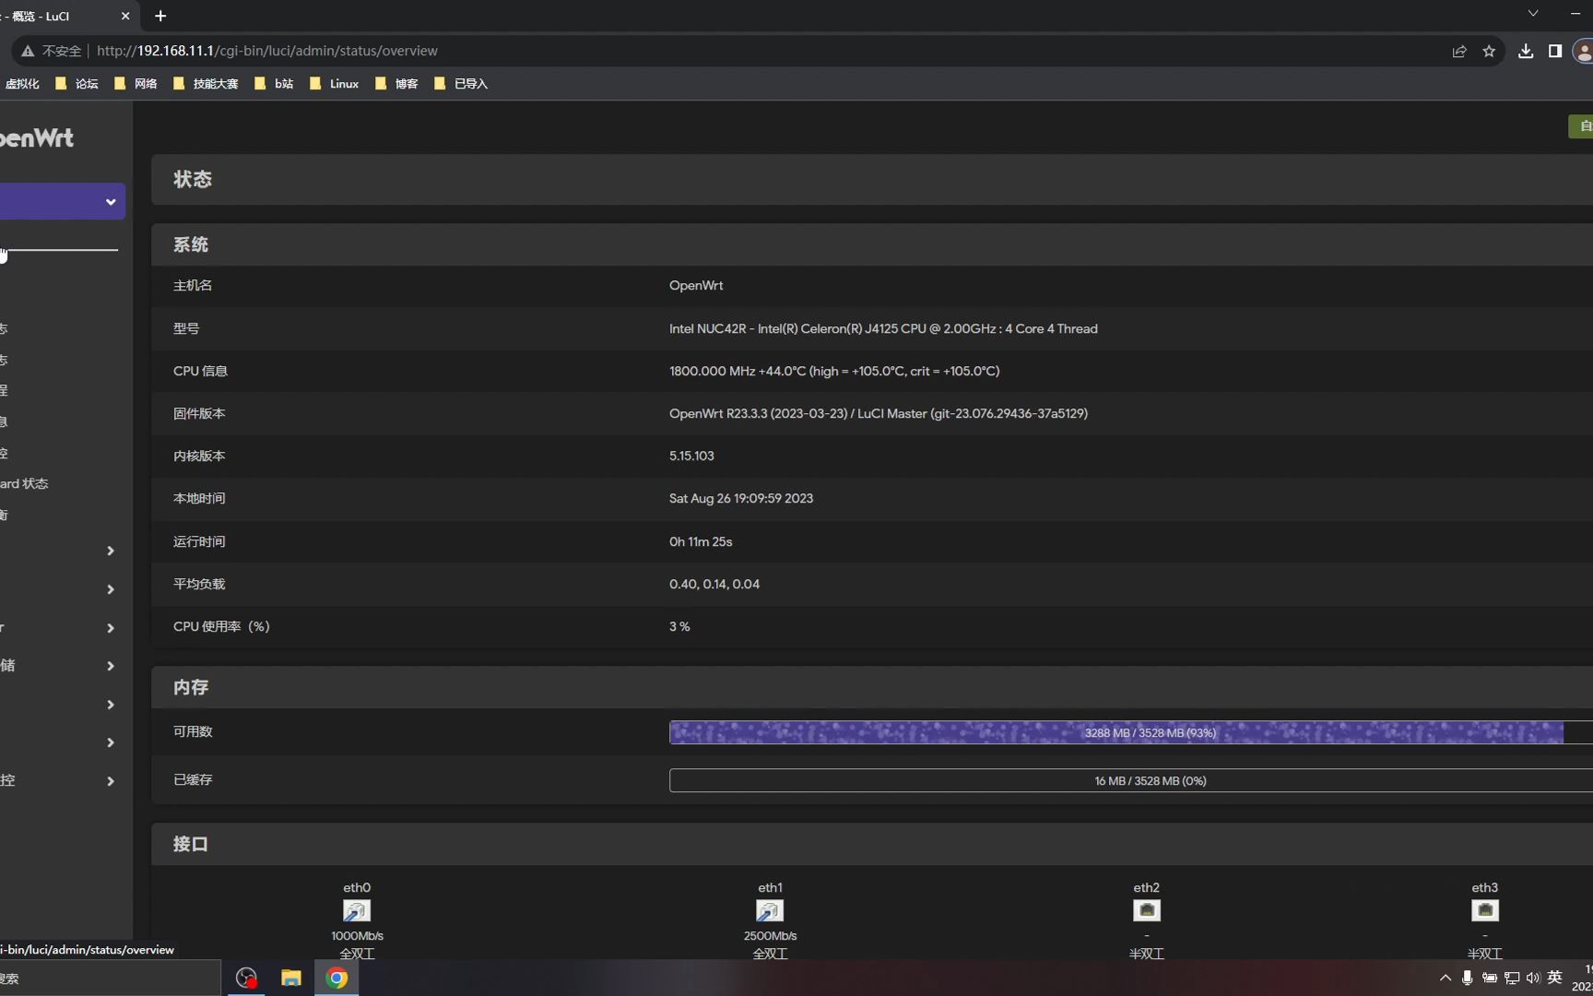
Task: Open the b站 bookmark folder
Action: (274, 84)
